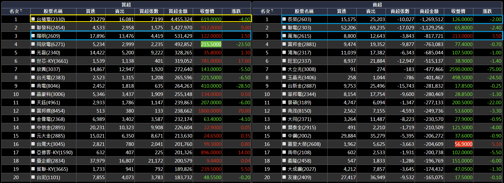The height and width of the screenshot is (183, 504).
Task: Click 賣超金額 column header
Action: [x=429, y=11]
